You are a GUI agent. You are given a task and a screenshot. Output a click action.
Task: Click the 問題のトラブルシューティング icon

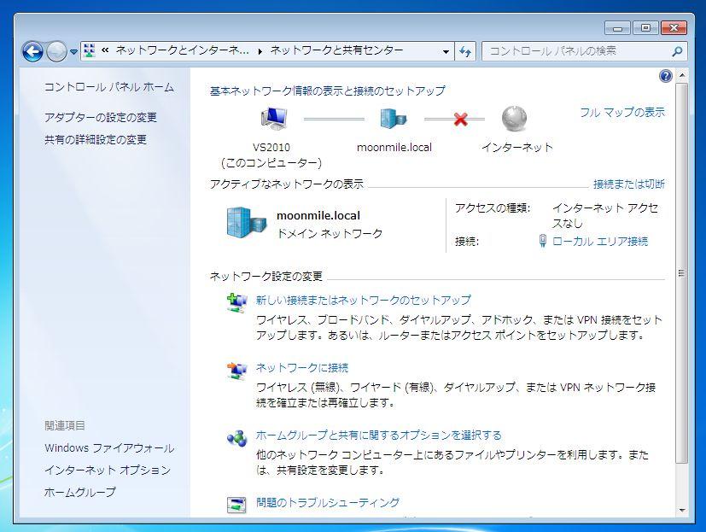[236, 505]
